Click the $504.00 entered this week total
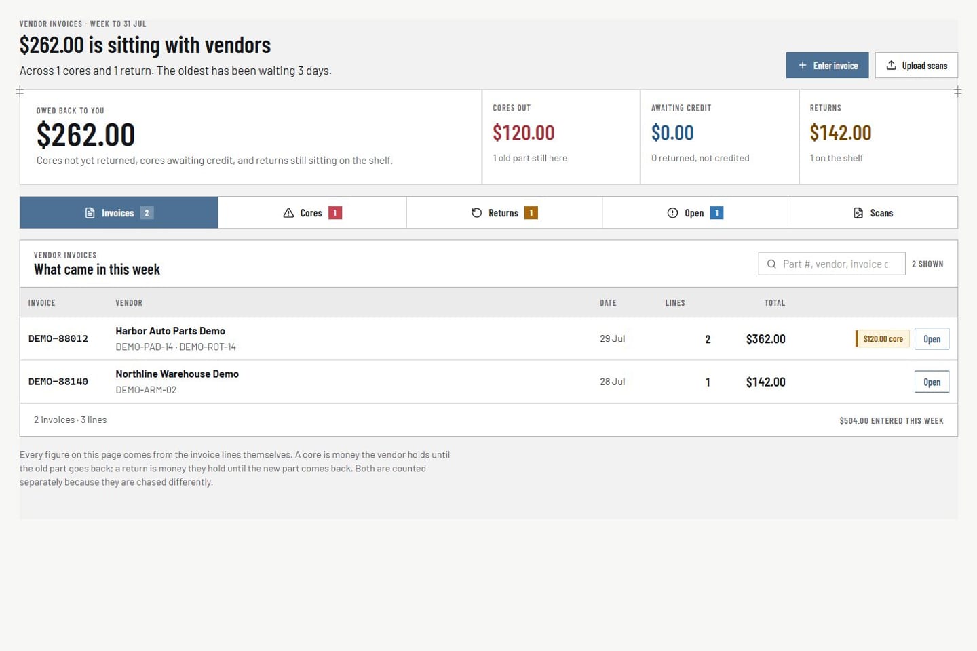The width and height of the screenshot is (977, 651). 892,420
